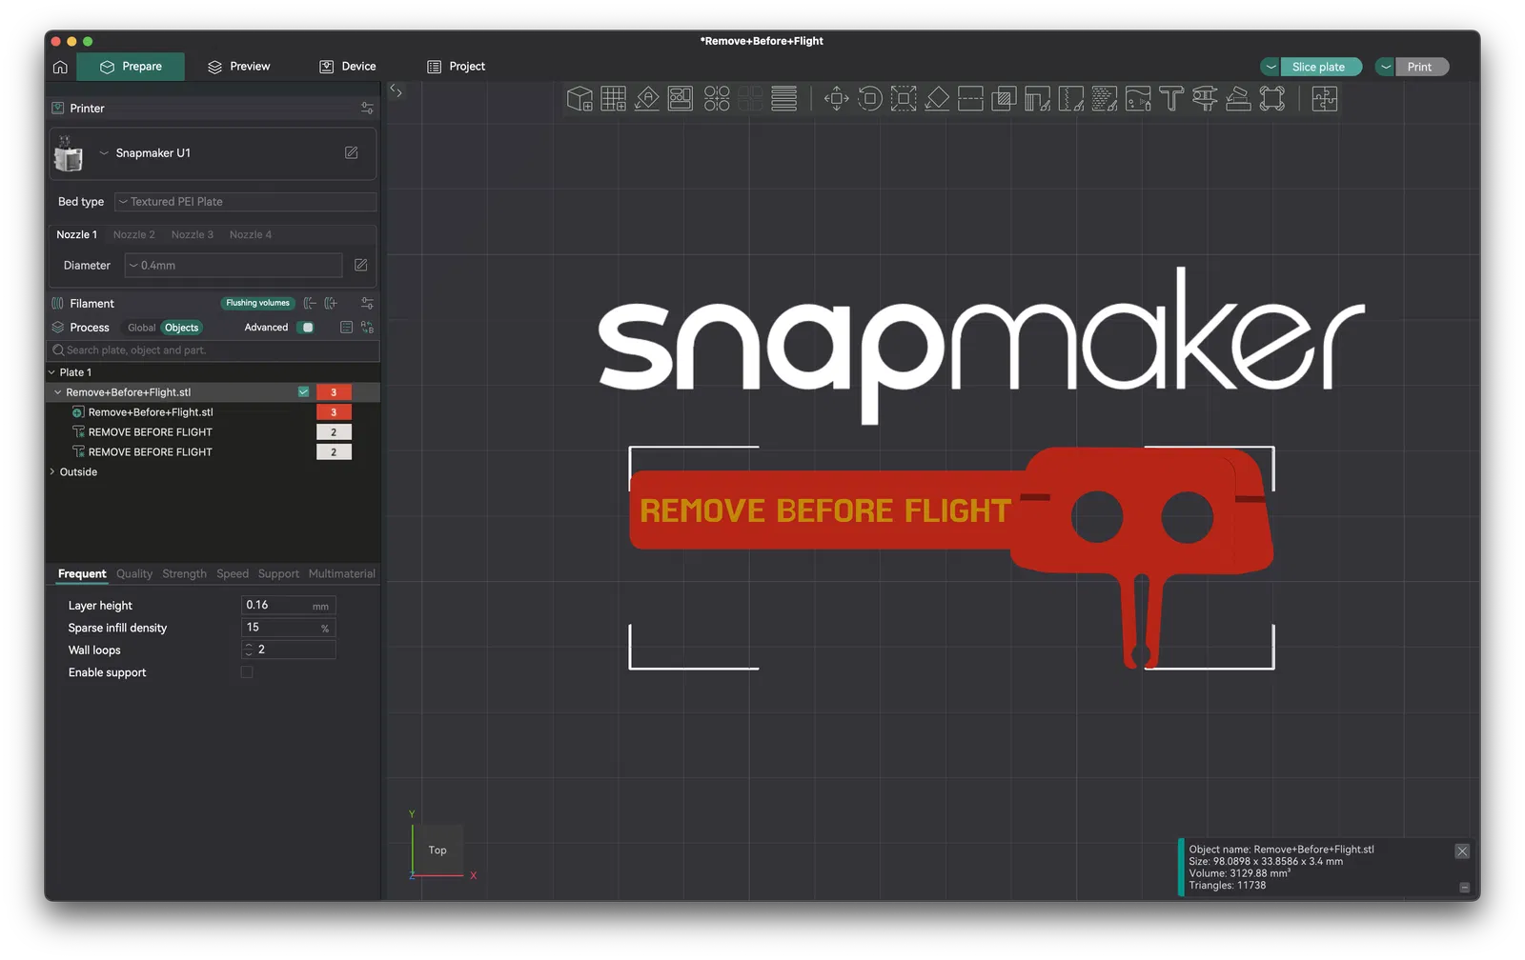Switch Process scope to Global
The image size is (1525, 960).
(x=141, y=328)
